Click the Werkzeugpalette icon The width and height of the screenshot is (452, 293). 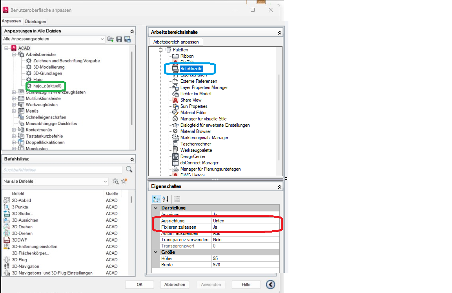point(175,150)
